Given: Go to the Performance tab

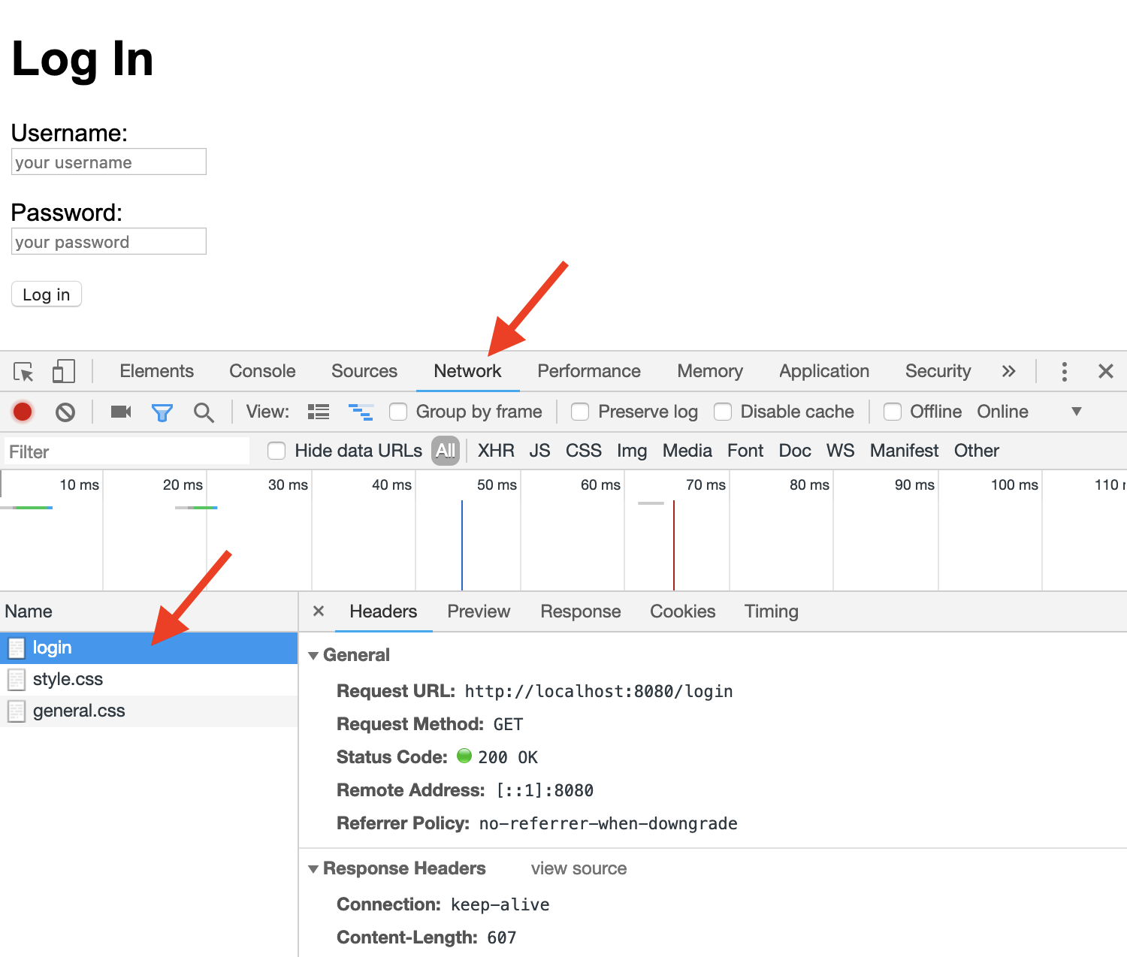Looking at the screenshot, I should (589, 371).
